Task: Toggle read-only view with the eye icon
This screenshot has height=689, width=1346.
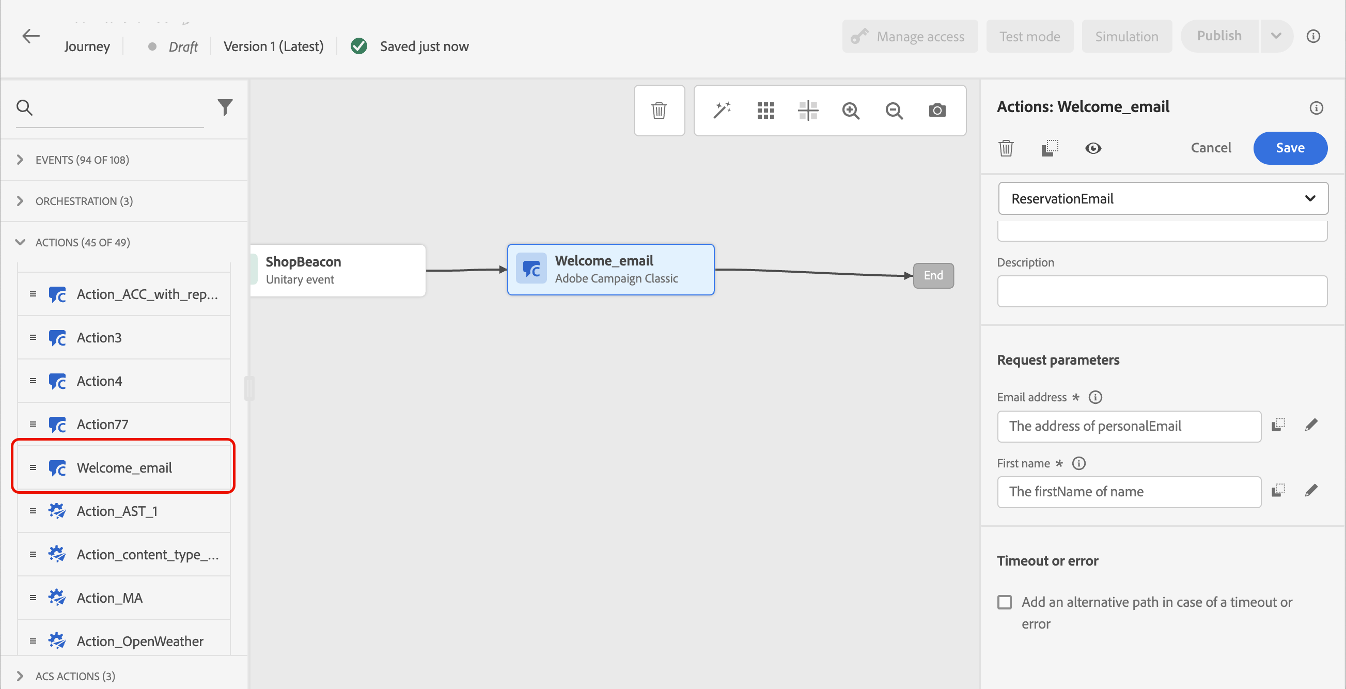Action: pos(1093,148)
